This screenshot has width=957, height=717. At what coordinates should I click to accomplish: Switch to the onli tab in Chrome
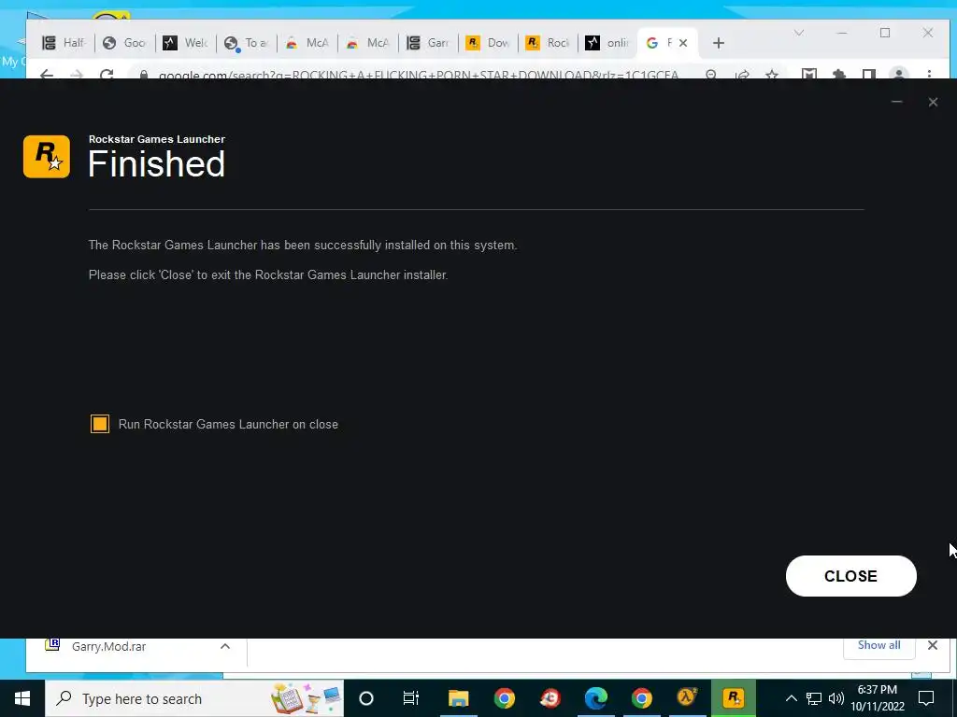pyautogui.click(x=608, y=43)
